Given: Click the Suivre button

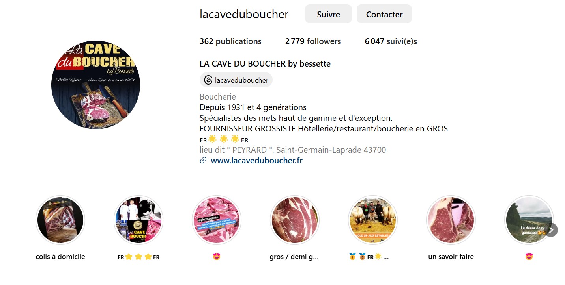Looking at the screenshot, I should 328,14.
